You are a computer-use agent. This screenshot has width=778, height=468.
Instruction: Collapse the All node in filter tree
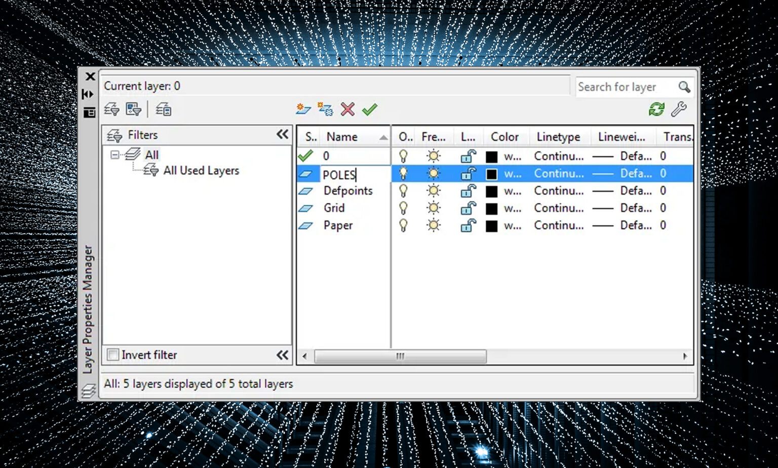click(x=114, y=155)
